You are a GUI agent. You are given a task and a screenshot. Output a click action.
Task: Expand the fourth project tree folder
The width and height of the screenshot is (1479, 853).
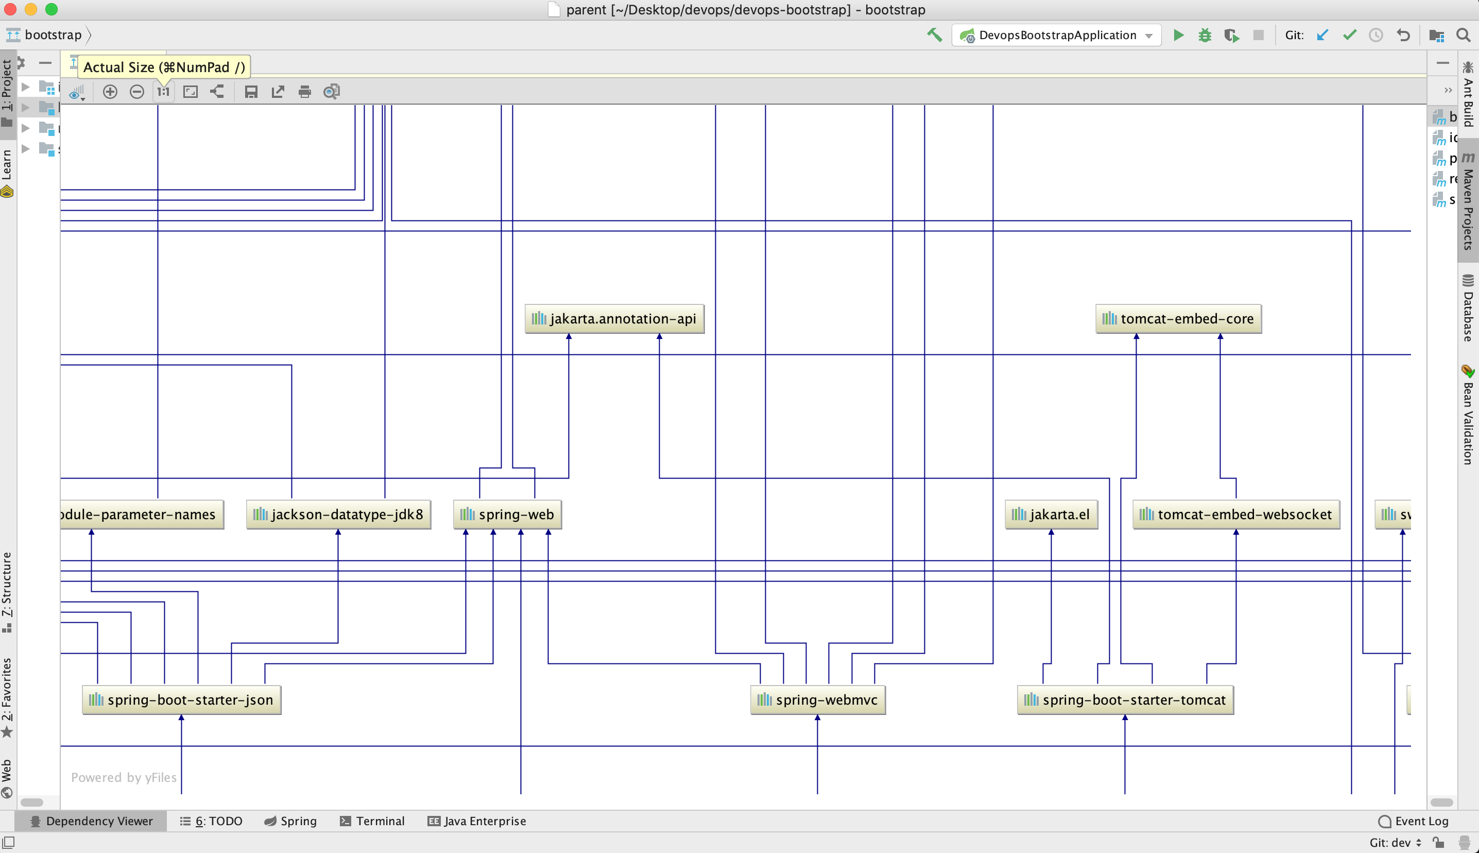[x=25, y=148]
